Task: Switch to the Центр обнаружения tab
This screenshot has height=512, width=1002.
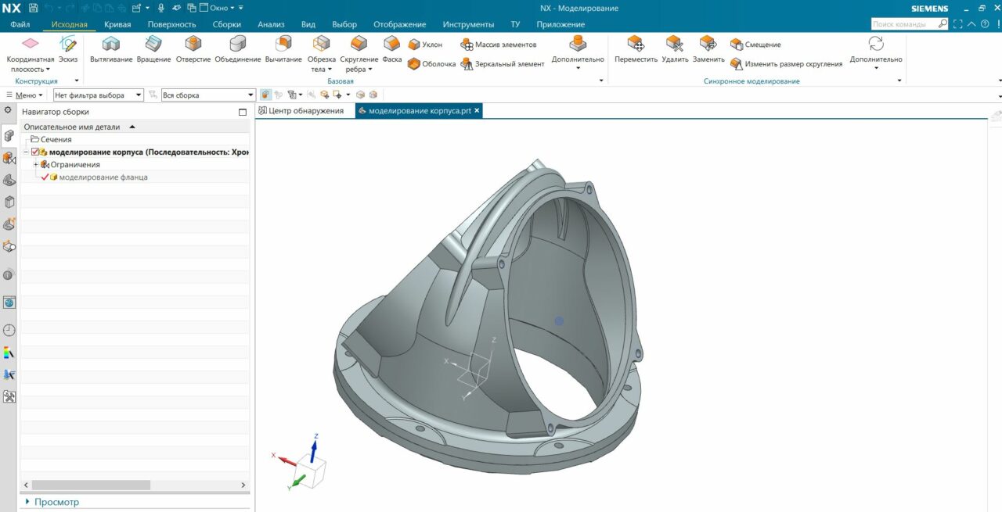Action: (x=305, y=111)
